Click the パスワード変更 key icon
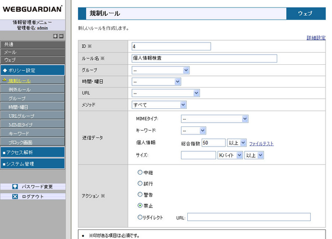This screenshot has height=239, width=332. point(15,186)
